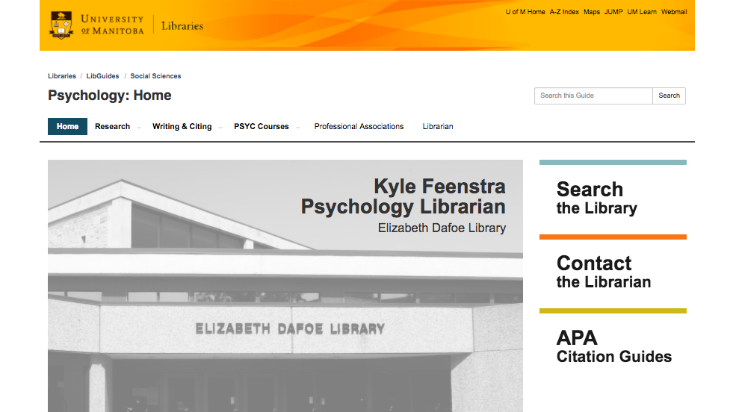Screen dimensions: 733x412
Task: Follow the LibGuides breadcrumb link
Action: pos(102,75)
